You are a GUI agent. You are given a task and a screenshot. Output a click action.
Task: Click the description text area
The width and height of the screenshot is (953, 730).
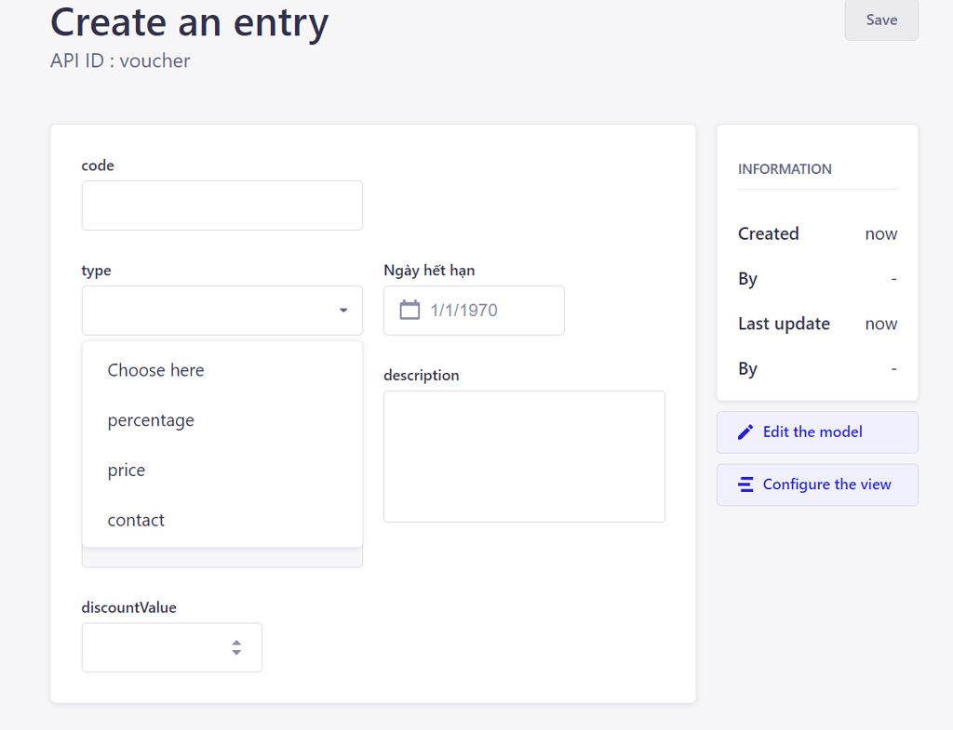524,456
